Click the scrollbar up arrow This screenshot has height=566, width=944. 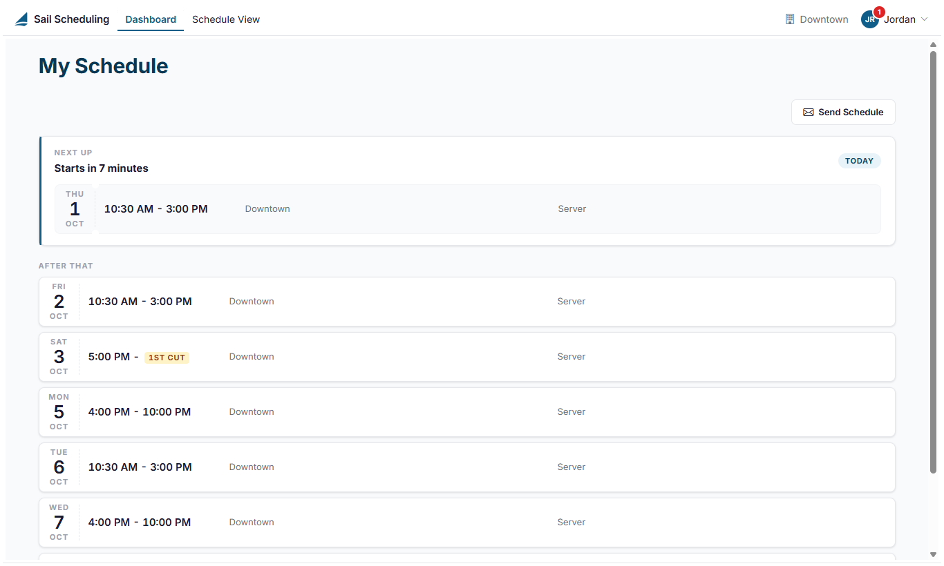click(933, 45)
